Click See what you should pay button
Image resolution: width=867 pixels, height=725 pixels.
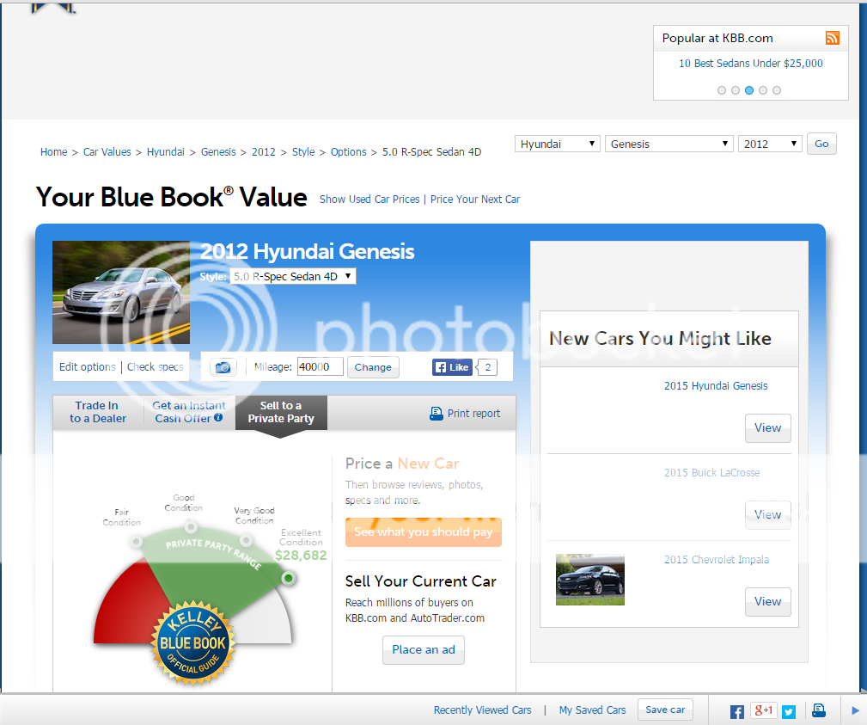tap(424, 531)
